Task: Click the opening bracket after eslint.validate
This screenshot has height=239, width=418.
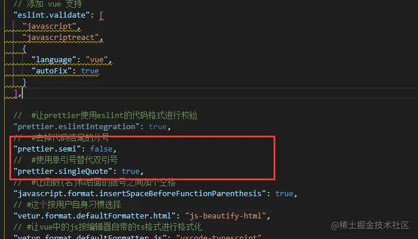Action: [102, 15]
